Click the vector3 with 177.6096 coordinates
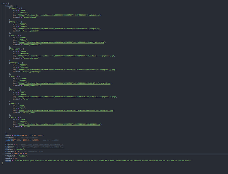The width and height of the screenshot is (228, 174). 22,140
